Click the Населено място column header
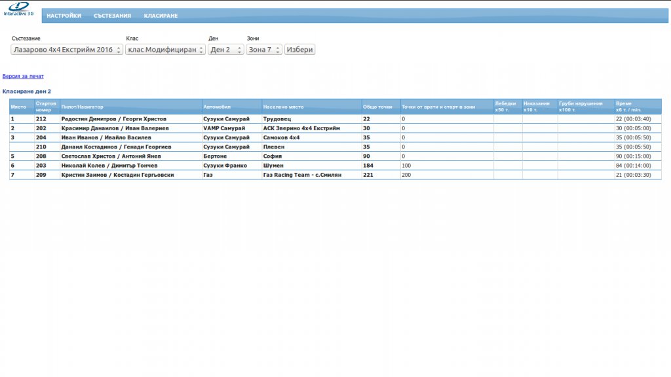Screen dimensions: 671x377 pos(311,107)
